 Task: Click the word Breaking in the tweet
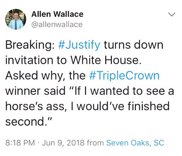point(30,45)
